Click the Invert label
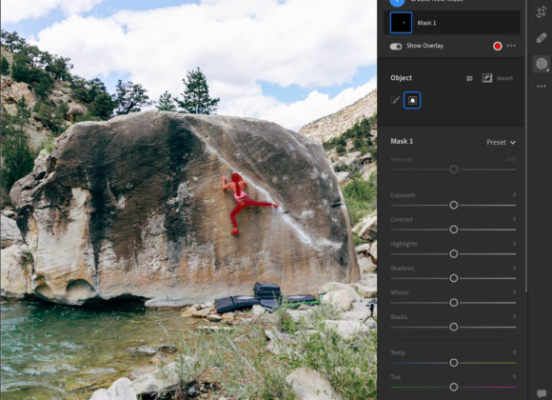The width and height of the screenshot is (552, 400). 504,78
